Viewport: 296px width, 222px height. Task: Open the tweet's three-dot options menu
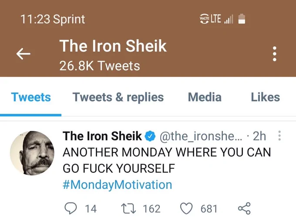click(279, 136)
